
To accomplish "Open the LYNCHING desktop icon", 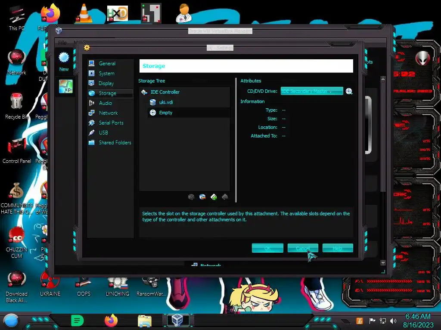I will point(118,287).
